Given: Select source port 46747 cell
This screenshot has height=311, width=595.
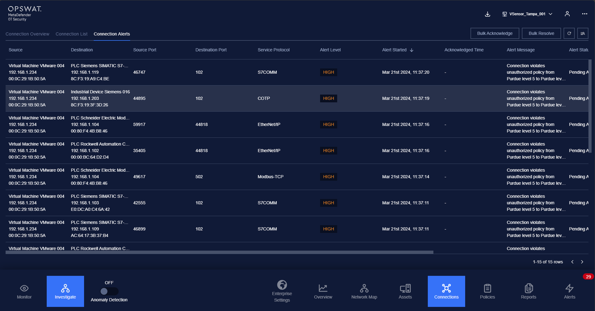Looking at the screenshot, I should (139, 72).
